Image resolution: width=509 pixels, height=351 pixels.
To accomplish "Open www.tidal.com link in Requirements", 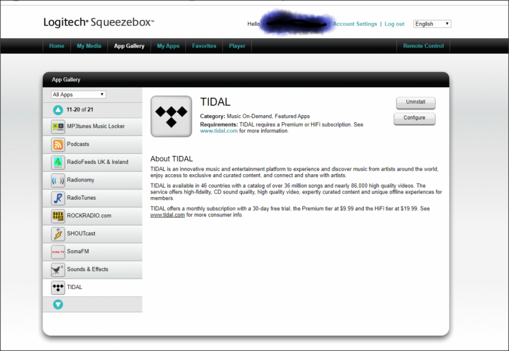I will pyautogui.click(x=219, y=131).
